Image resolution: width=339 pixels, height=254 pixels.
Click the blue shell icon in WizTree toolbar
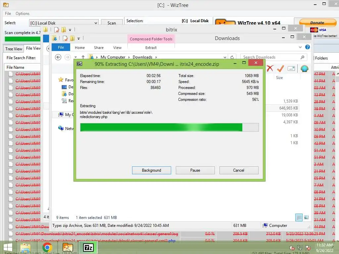(x=304, y=69)
